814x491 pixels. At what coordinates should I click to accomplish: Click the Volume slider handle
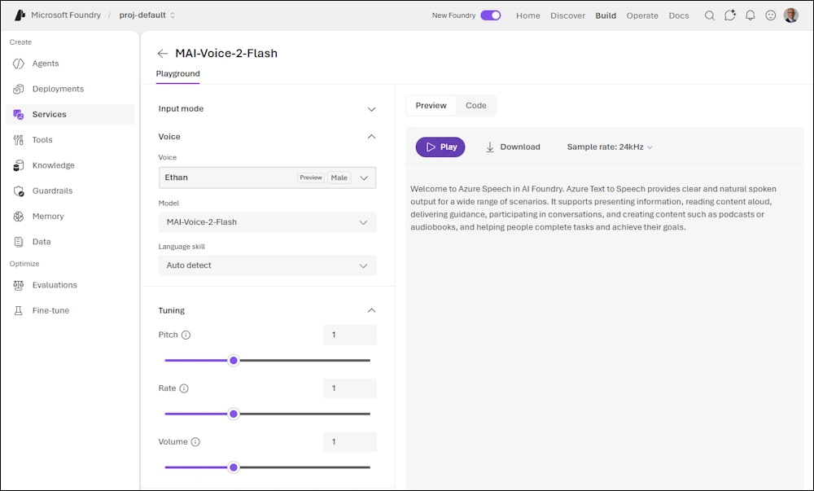(234, 467)
